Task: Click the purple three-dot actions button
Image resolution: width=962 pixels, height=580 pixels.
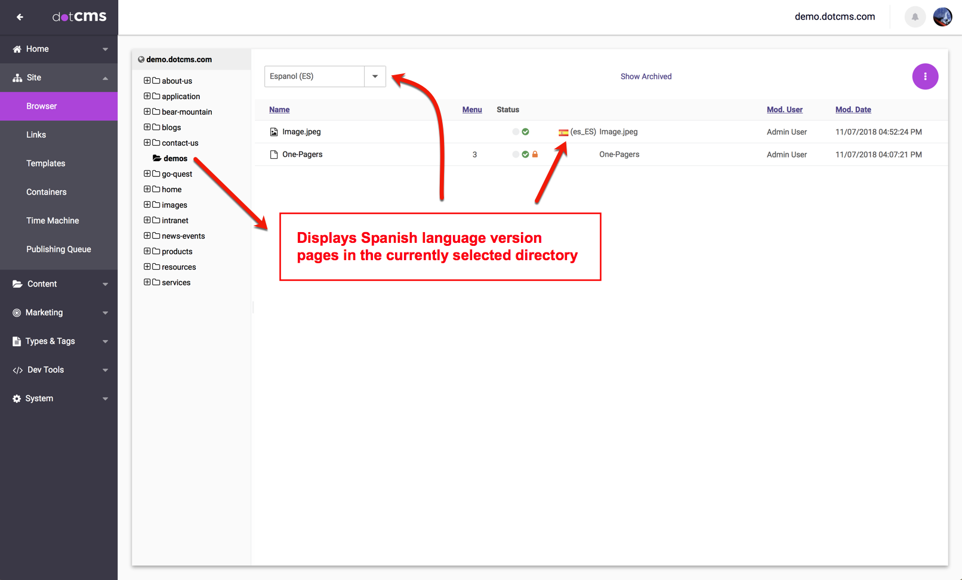Action: pyautogui.click(x=924, y=76)
